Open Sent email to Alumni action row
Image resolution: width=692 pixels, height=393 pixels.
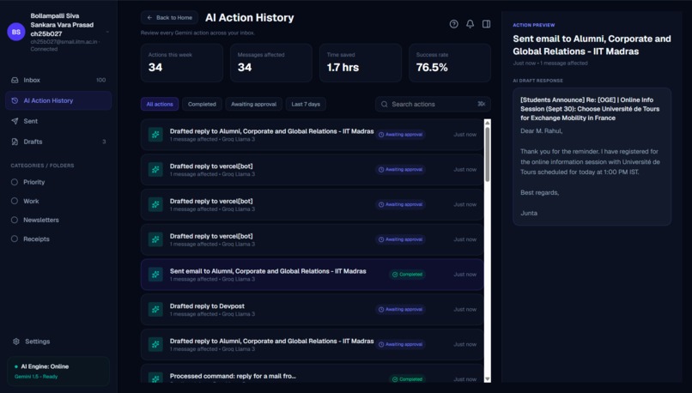click(312, 275)
